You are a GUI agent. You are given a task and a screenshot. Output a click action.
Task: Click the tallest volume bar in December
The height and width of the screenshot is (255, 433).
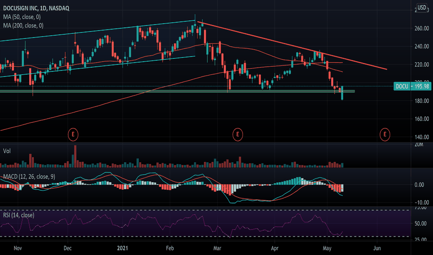pos(75,156)
